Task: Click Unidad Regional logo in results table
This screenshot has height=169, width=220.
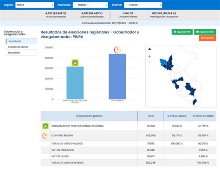Action: (x=45, y=126)
